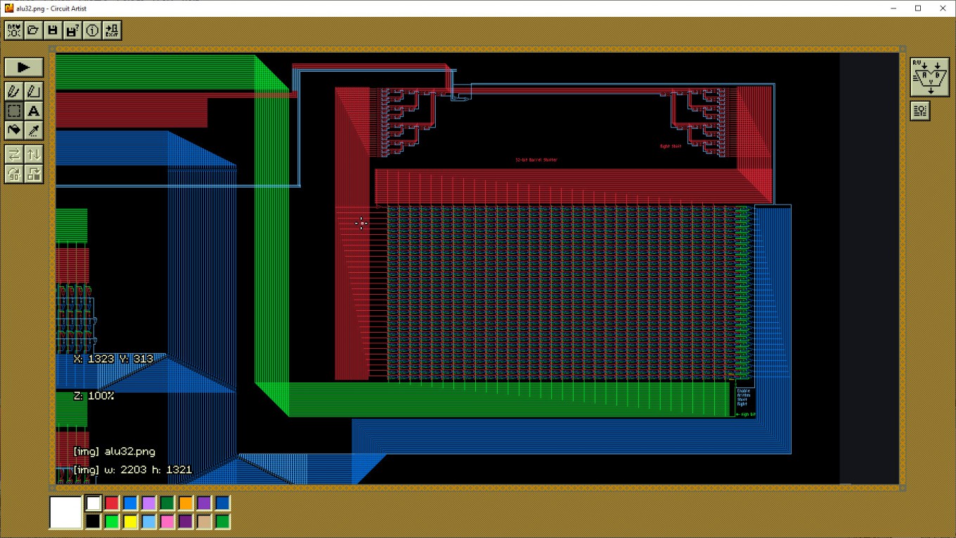Click the Exit application icon
The width and height of the screenshot is (956, 538).
tap(112, 30)
